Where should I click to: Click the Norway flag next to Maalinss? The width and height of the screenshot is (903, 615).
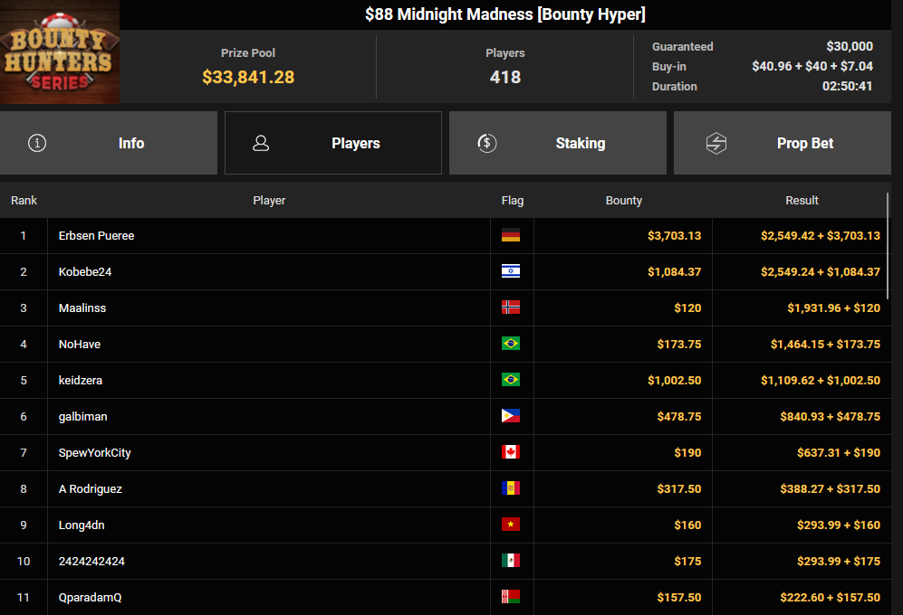[511, 308]
